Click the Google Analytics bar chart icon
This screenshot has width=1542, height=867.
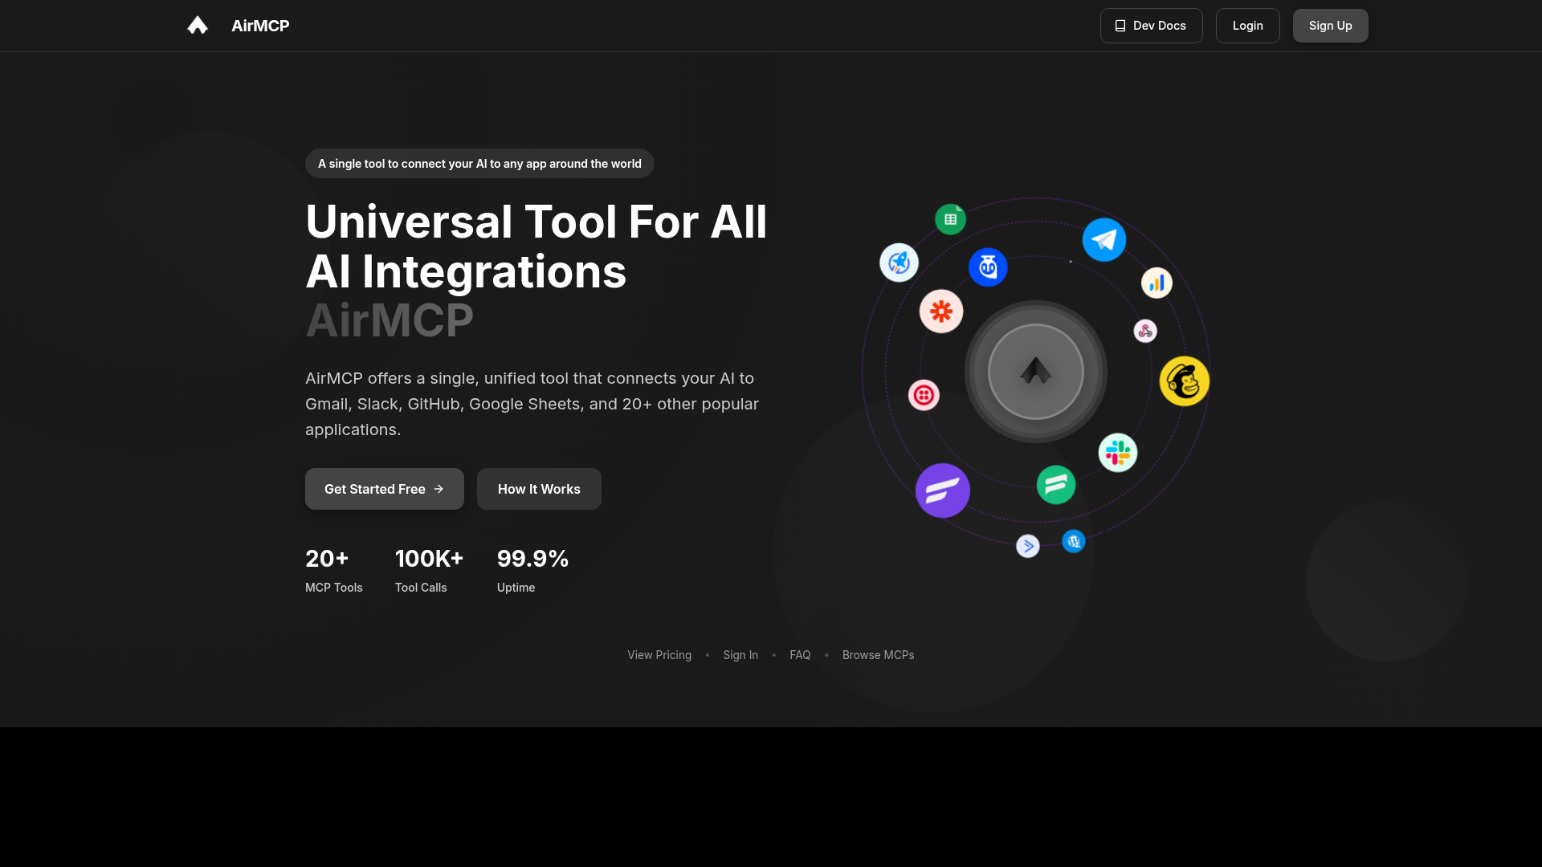1156,283
